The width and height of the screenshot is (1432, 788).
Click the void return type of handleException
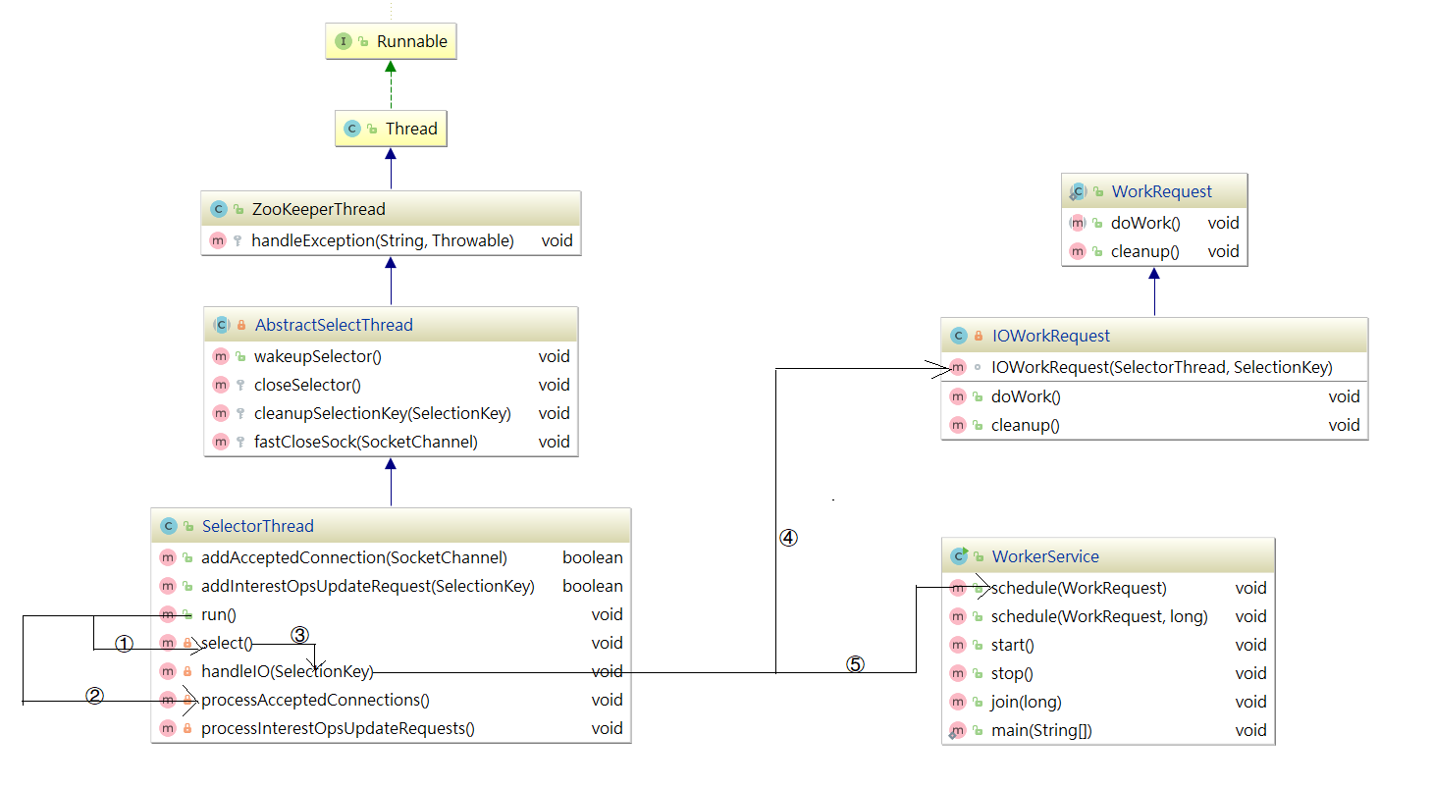click(x=557, y=240)
